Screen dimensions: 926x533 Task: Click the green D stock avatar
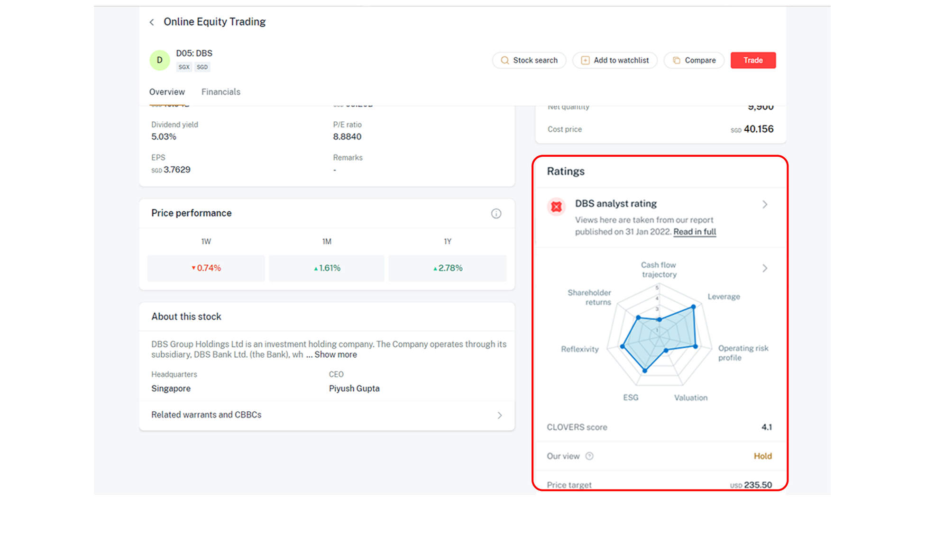[x=160, y=60]
